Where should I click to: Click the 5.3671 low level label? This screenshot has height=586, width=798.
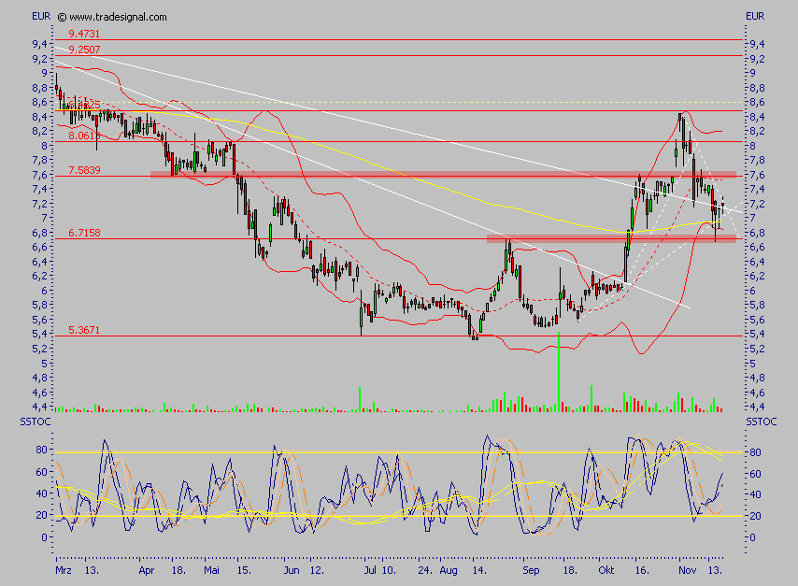point(84,331)
